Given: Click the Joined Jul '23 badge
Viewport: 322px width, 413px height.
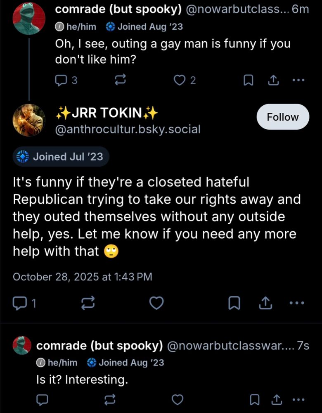Looking at the screenshot, I should (x=60, y=157).
